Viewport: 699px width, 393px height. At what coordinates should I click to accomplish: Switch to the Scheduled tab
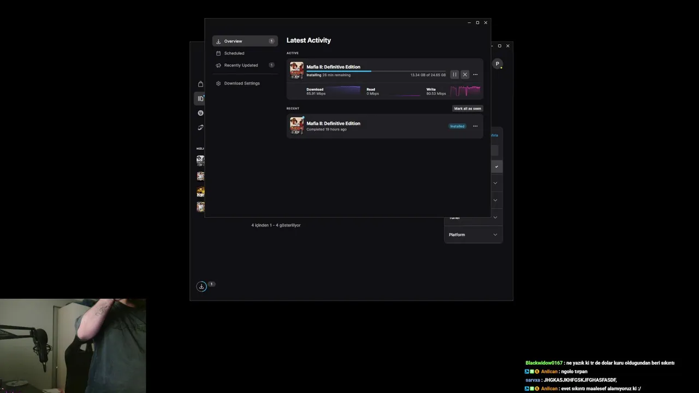tap(245, 53)
